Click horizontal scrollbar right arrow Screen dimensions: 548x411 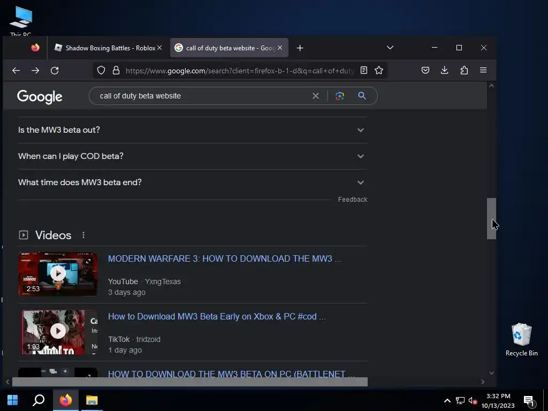coord(483,382)
